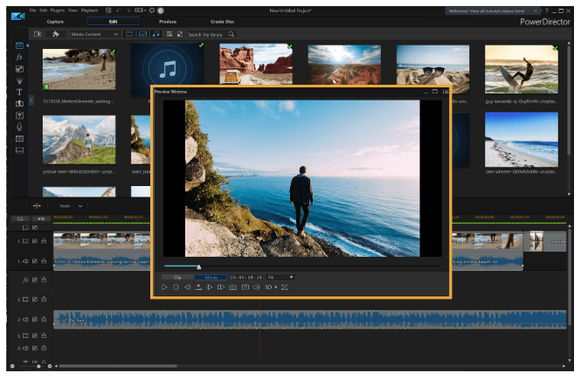
Task: Click the preview full screen icon
Action: pyautogui.click(x=285, y=287)
